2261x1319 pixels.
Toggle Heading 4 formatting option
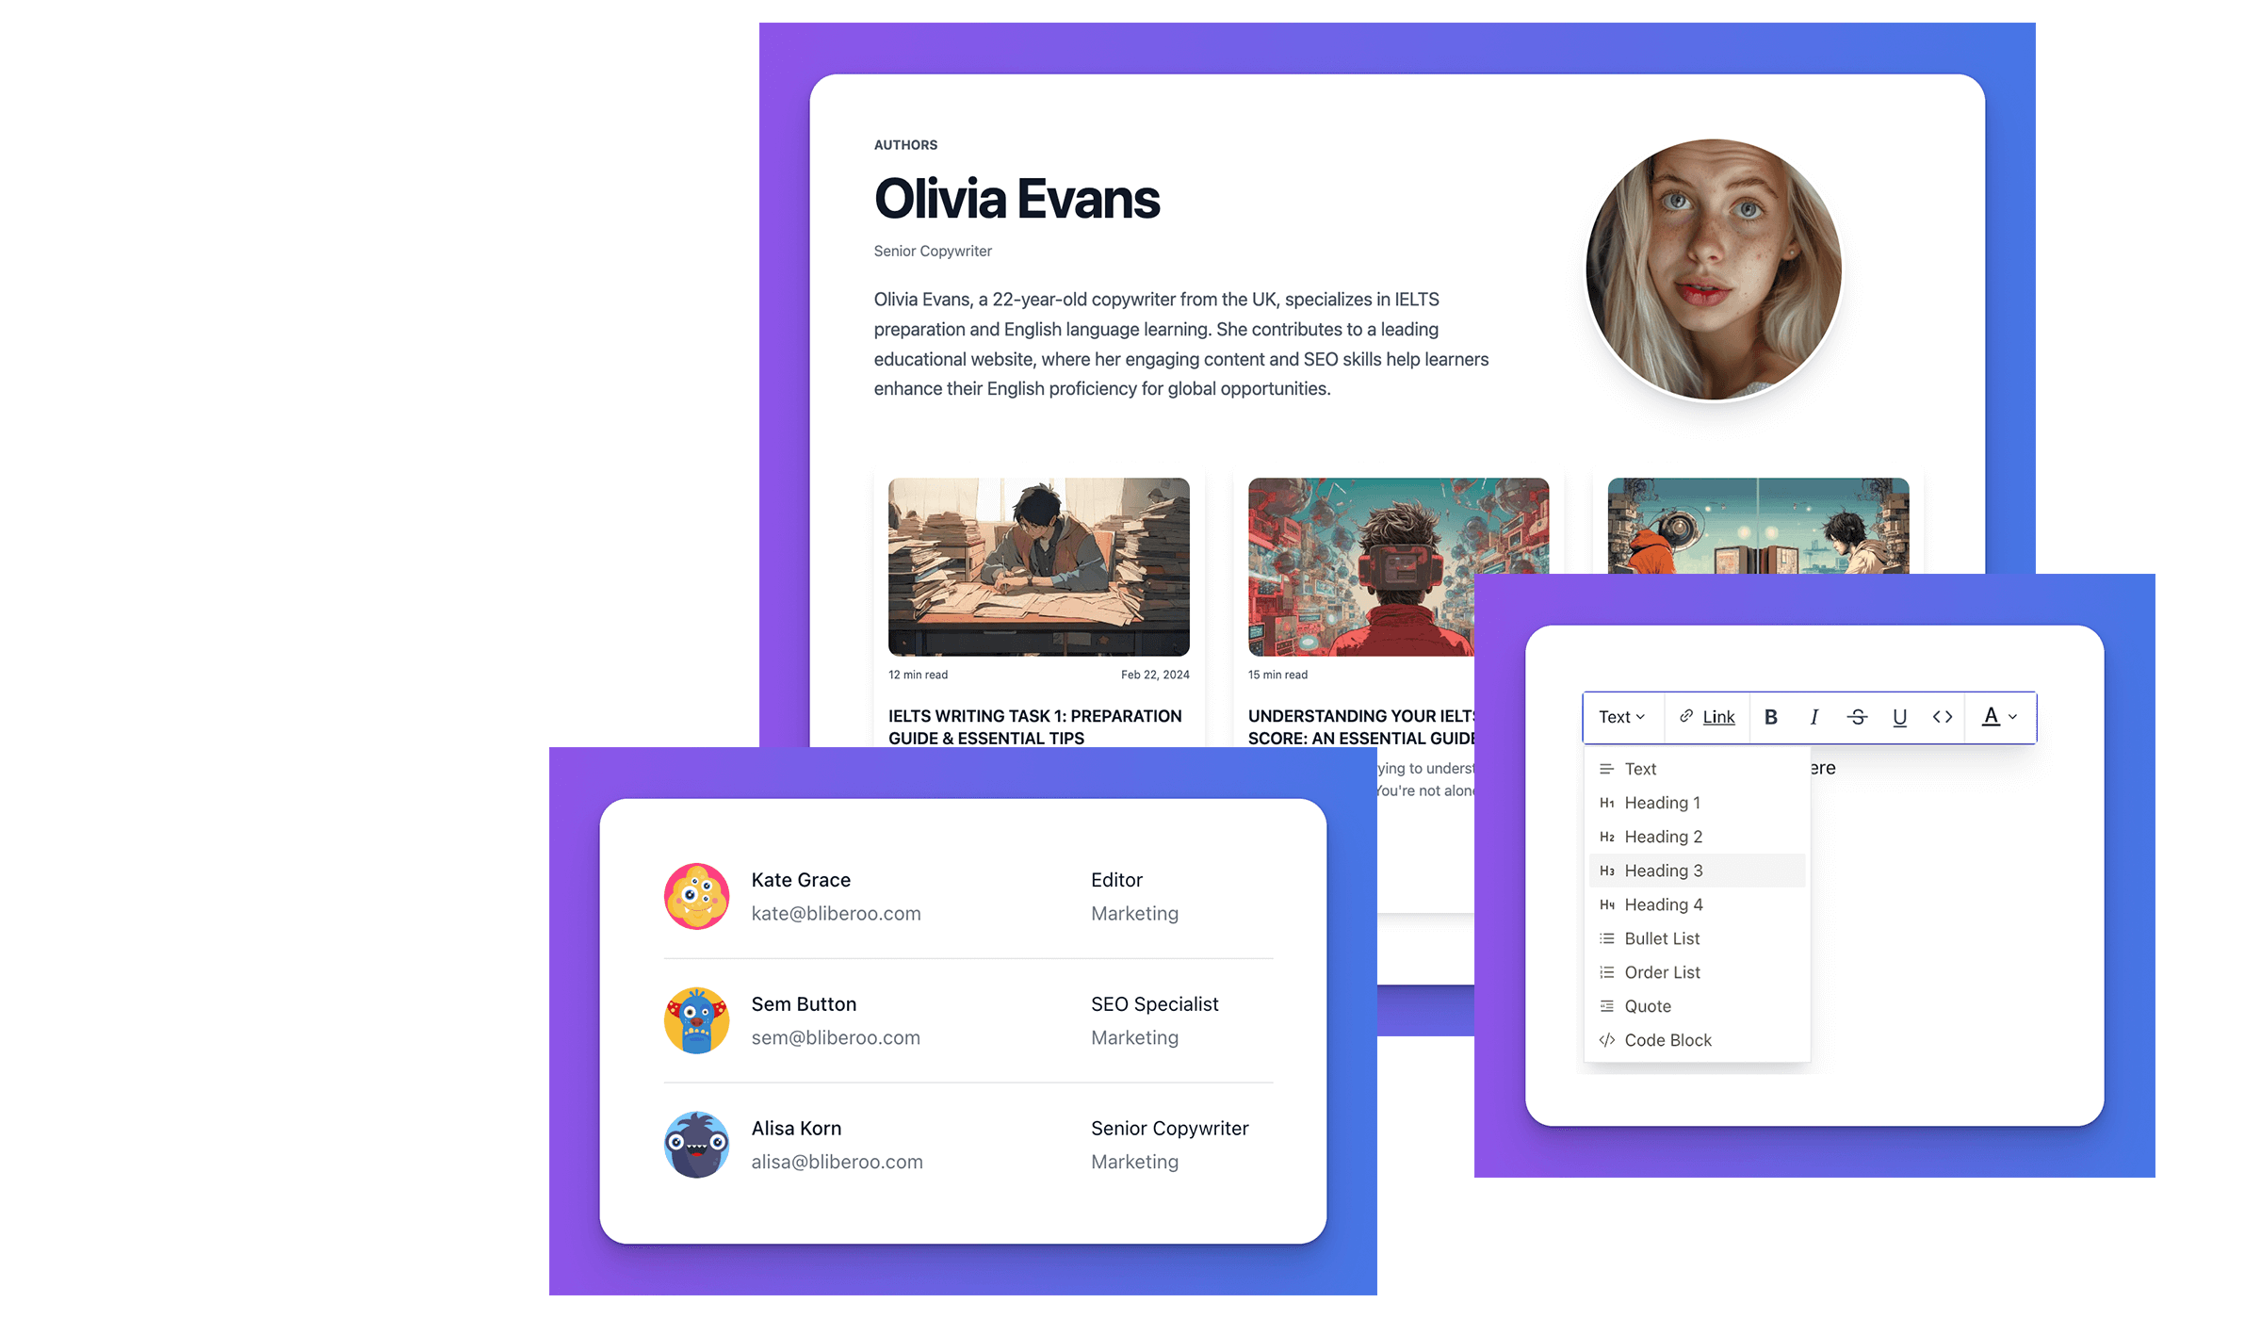[1696, 904]
